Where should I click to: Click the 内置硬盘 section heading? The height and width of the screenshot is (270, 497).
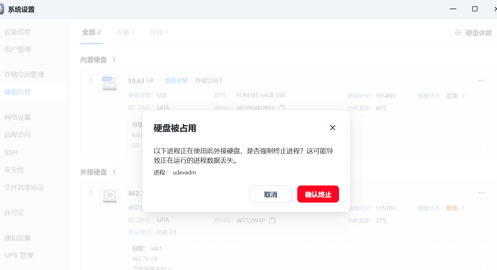click(93, 60)
